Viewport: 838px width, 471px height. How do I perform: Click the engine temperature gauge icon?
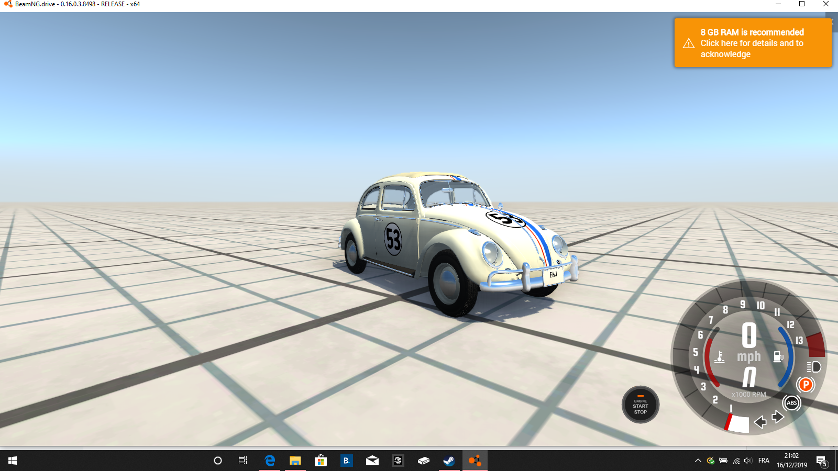point(720,357)
